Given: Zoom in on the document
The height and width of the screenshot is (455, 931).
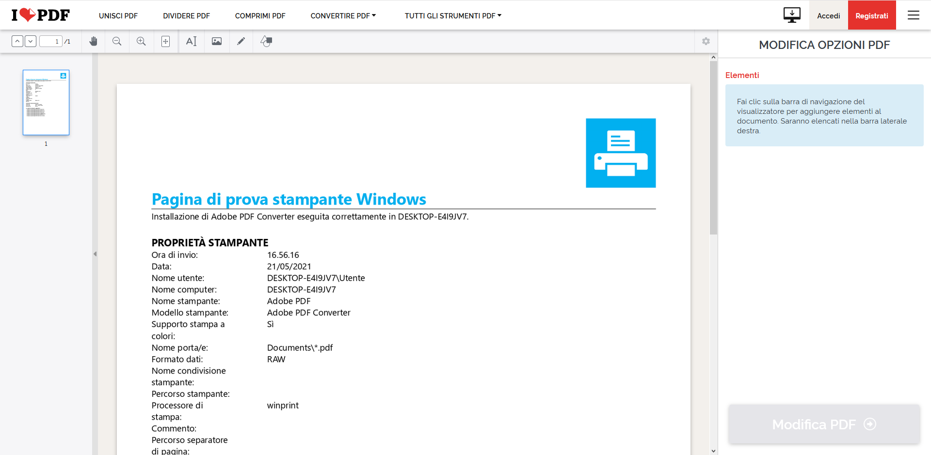Looking at the screenshot, I should 141,42.
